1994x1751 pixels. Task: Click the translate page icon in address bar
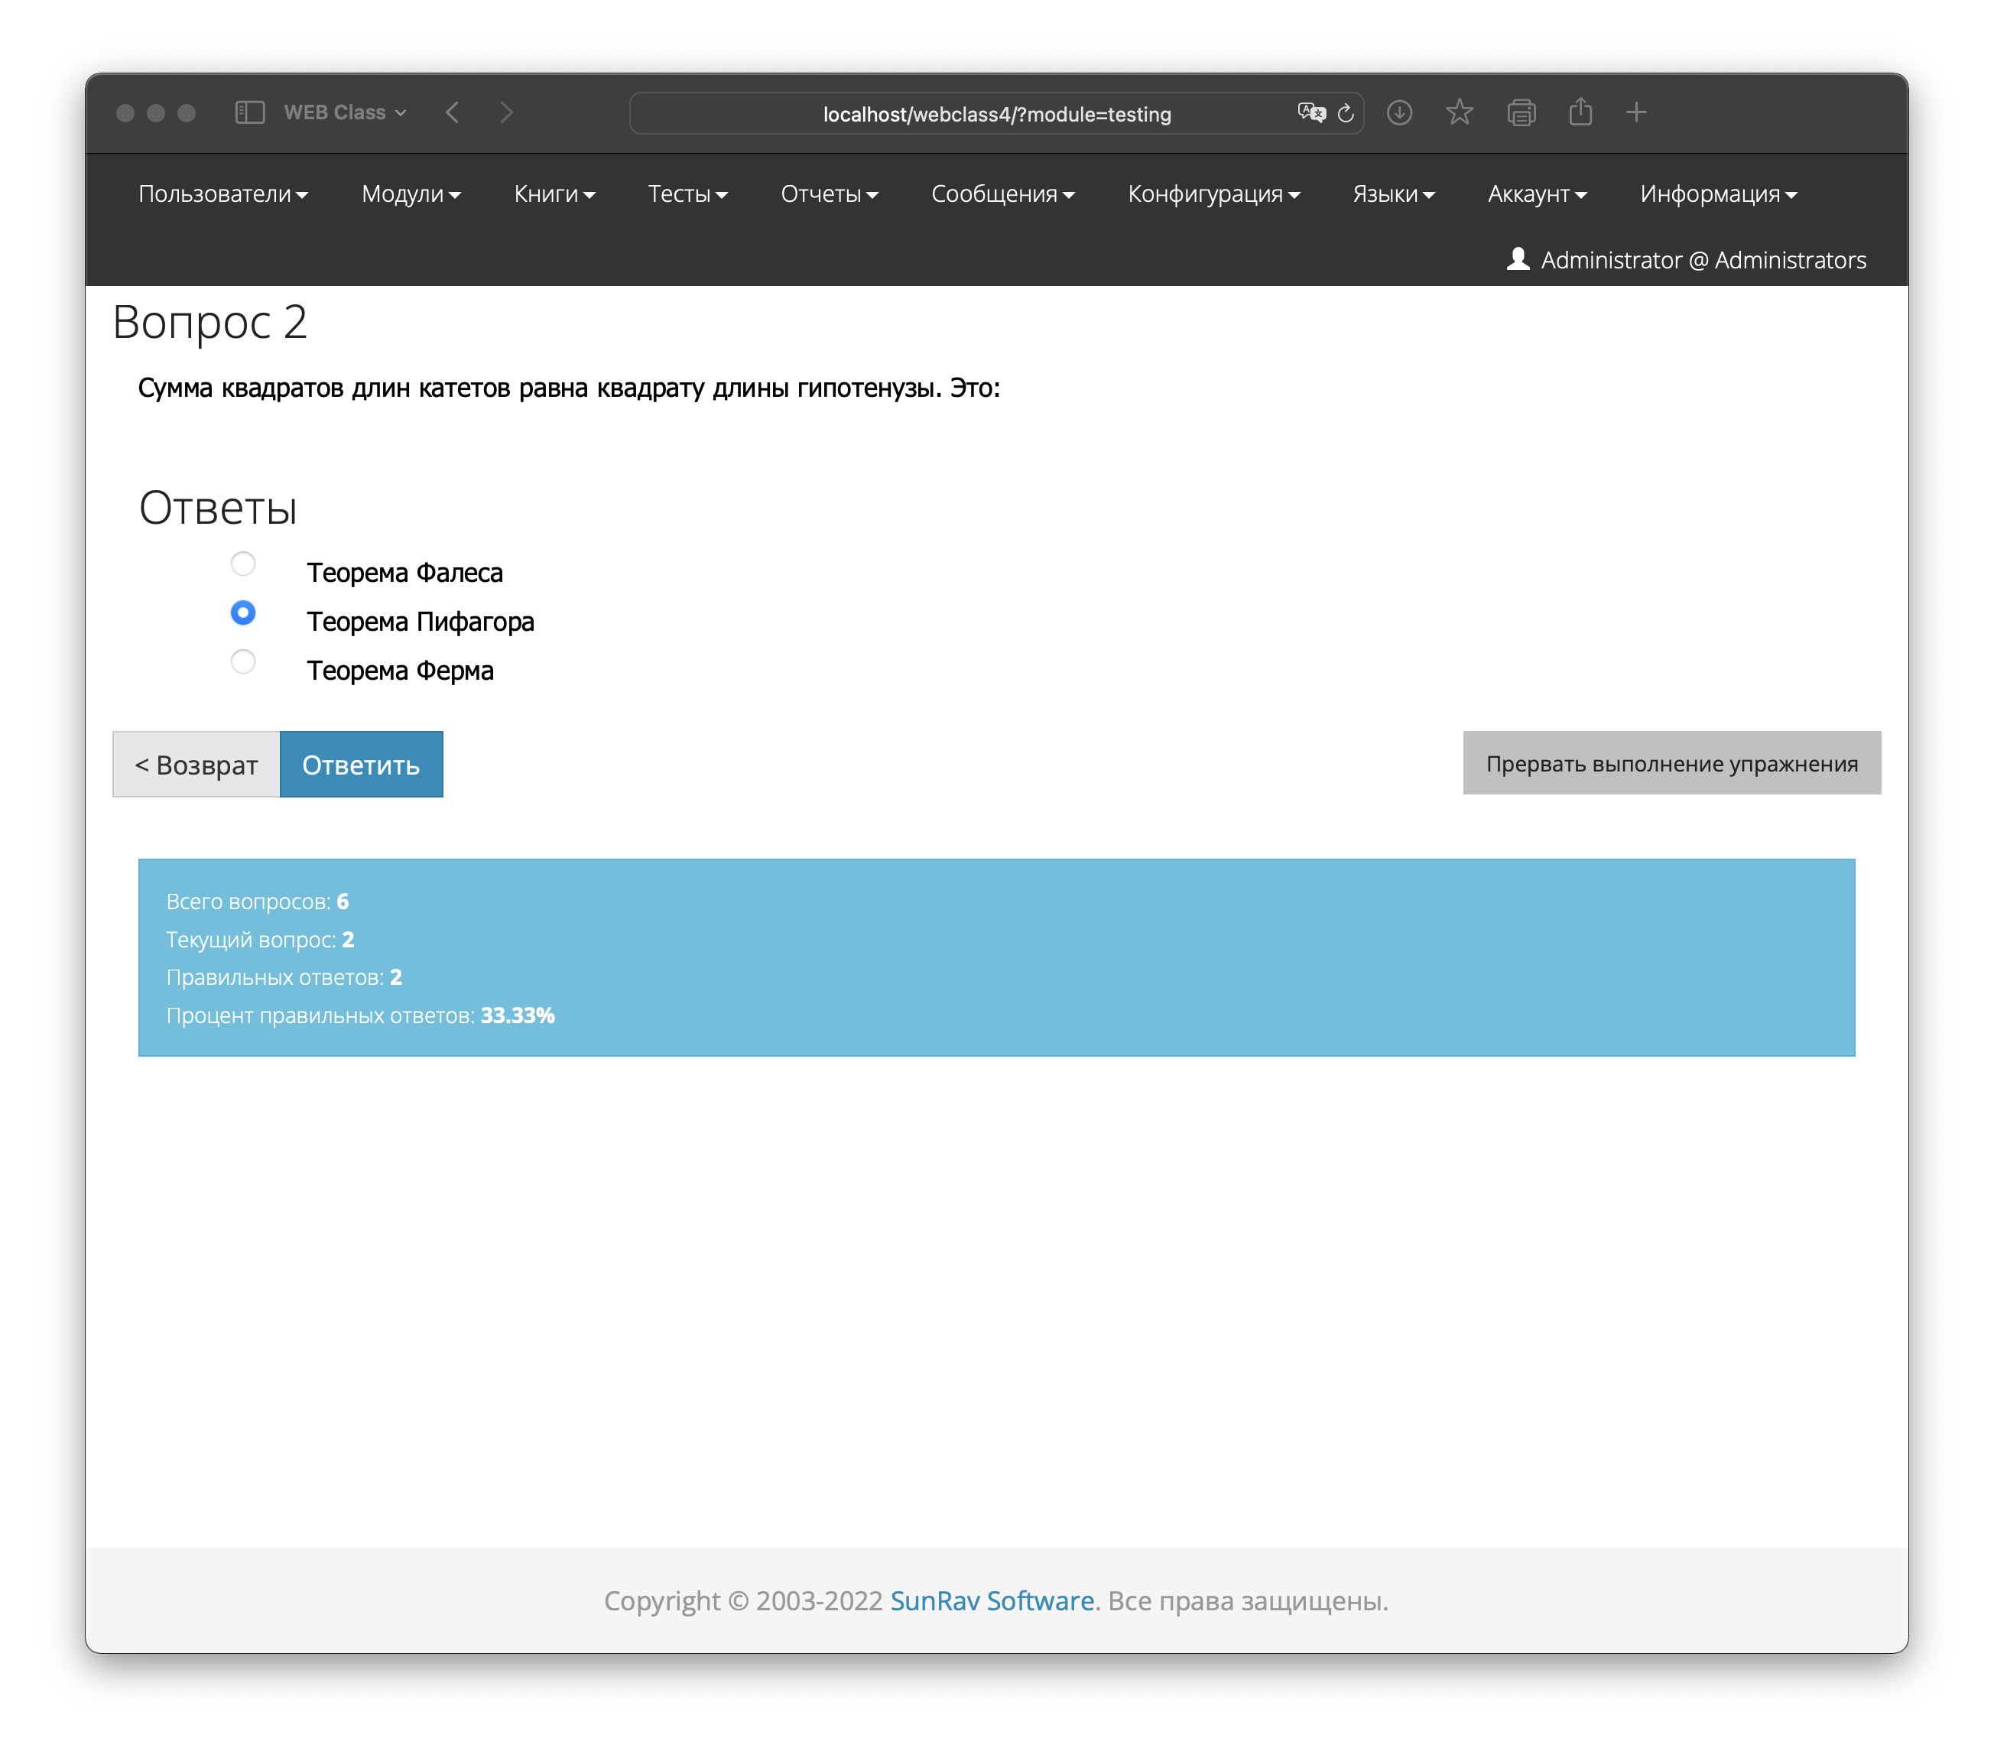pos(1311,112)
